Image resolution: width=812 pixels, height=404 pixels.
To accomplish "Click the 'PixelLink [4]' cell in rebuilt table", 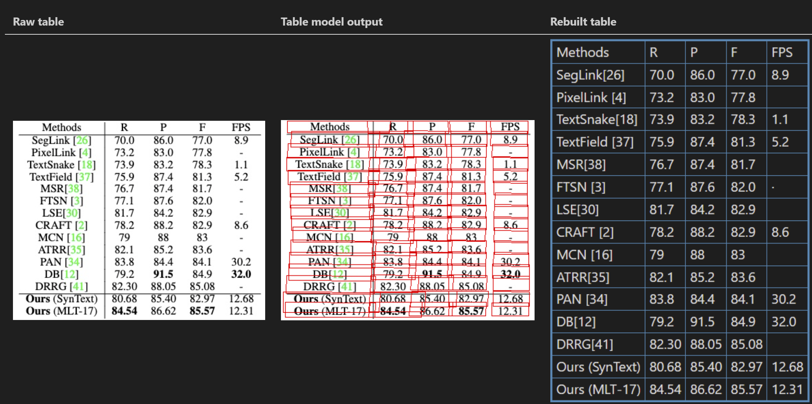I will 591,97.
